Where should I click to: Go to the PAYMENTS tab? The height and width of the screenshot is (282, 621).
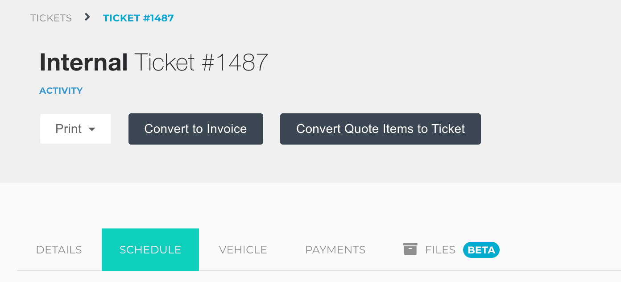pos(335,250)
